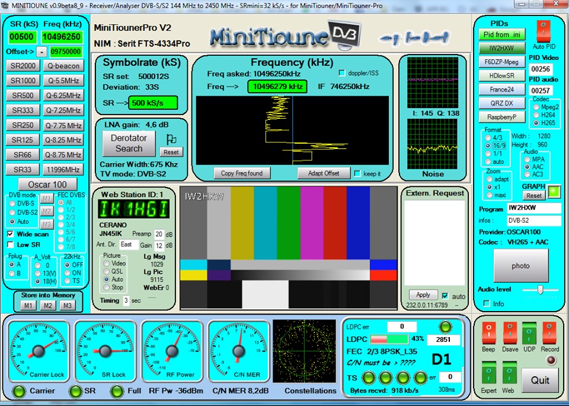This screenshot has width=569, height=406.
Task: Click Apply in Extern. Request panel
Action: click(423, 294)
